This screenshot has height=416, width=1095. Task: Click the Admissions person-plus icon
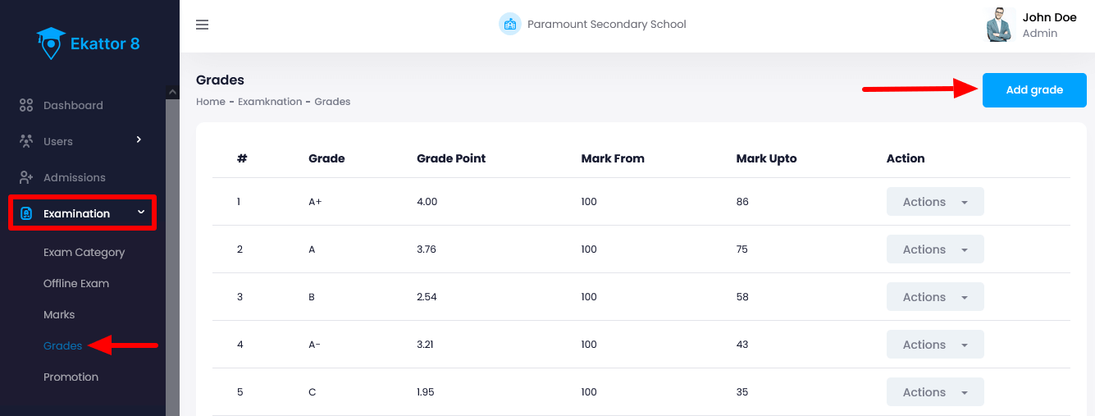(26, 177)
